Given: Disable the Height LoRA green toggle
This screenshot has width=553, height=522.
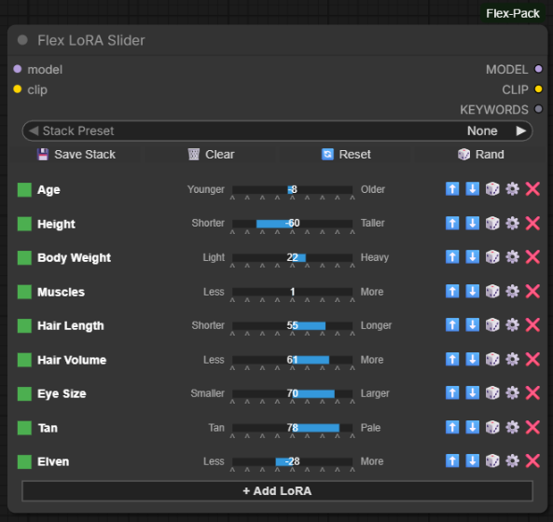Looking at the screenshot, I should (24, 224).
